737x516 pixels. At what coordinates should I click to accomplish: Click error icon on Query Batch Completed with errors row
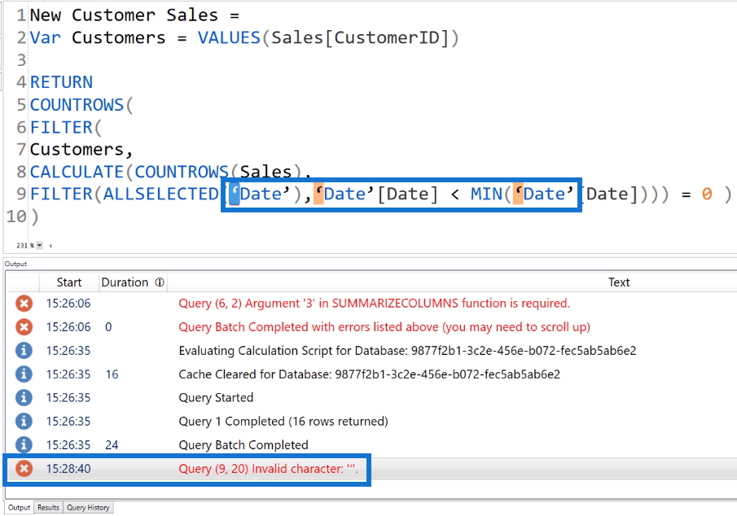coord(24,327)
